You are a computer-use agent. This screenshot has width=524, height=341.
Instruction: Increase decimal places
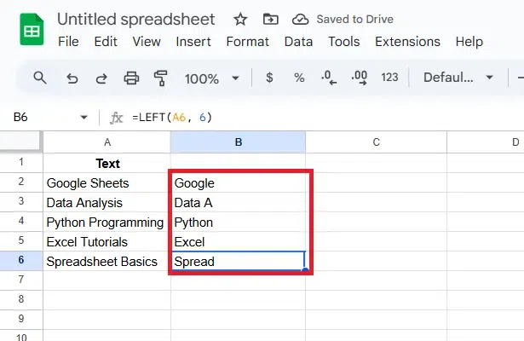click(359, 78)
